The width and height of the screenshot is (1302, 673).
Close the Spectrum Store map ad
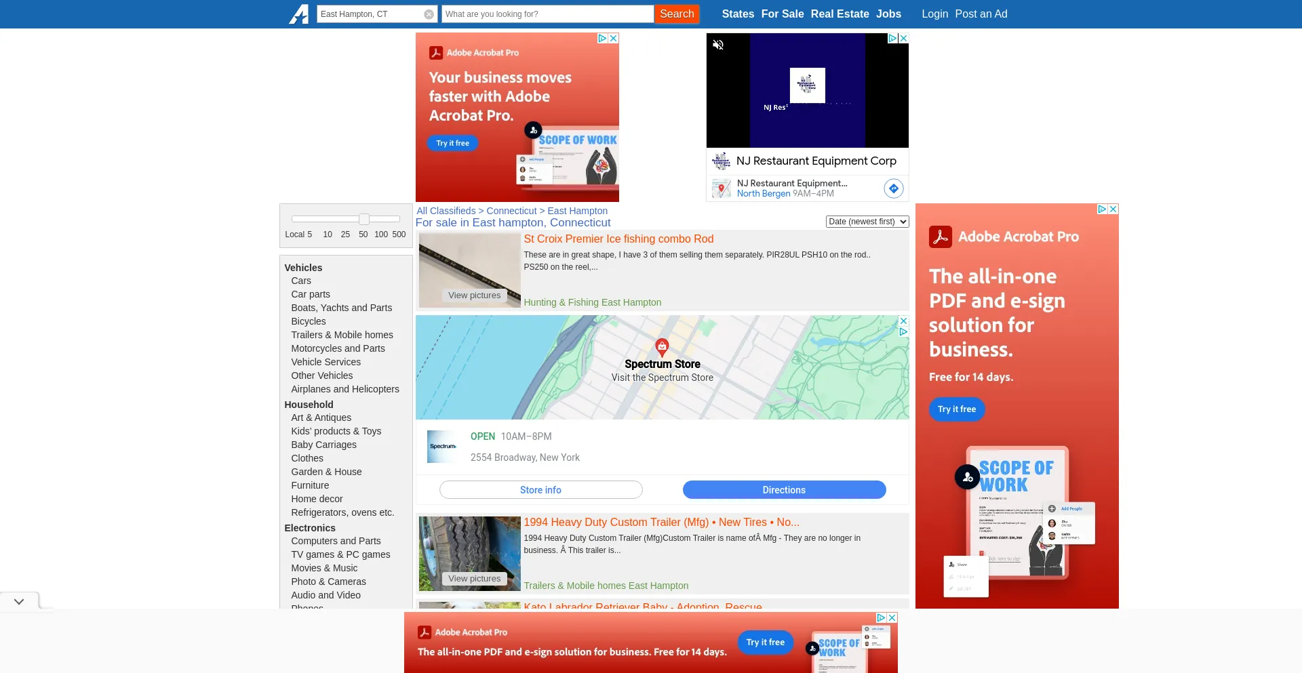903,321
